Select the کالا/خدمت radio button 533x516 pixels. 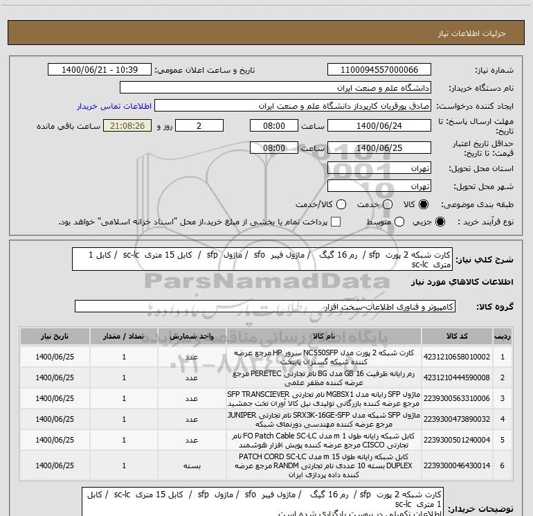click(x=341, y=204)
